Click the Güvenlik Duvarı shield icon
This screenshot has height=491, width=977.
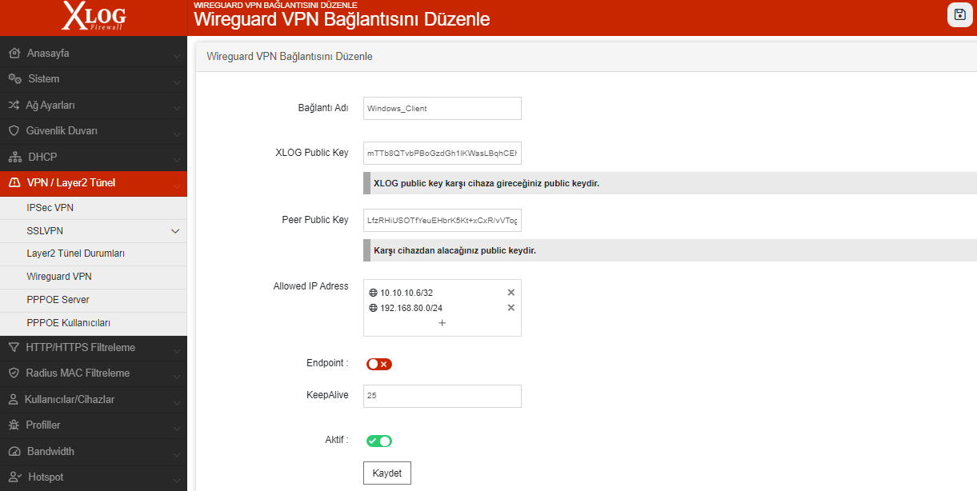[14, 130]
